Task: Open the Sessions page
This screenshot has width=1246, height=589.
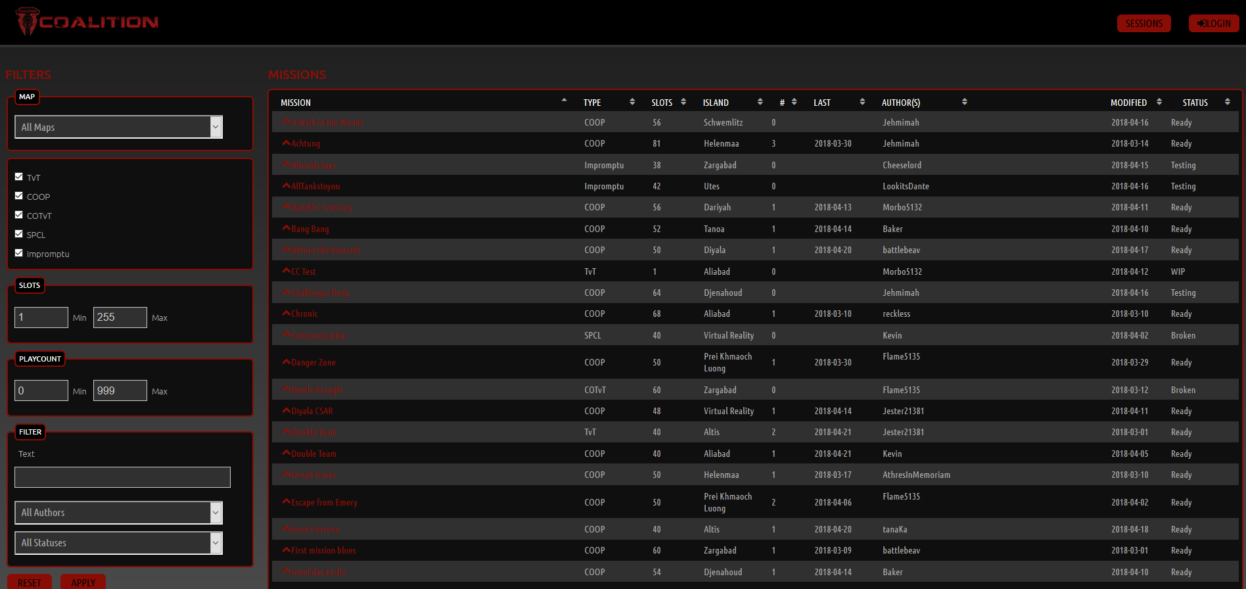Action: click(x=1143, y=24)
